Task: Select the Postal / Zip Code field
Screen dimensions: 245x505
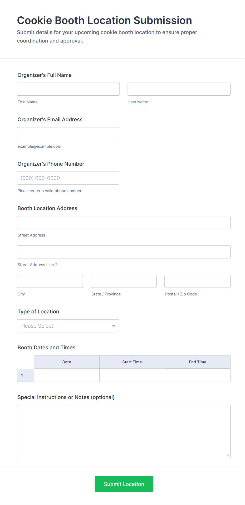Action: coord(197,281)
